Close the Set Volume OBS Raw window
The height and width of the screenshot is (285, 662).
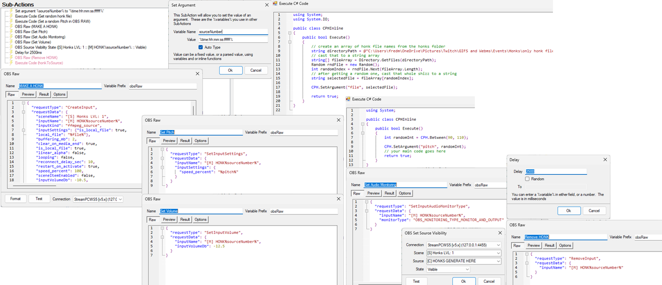pos(338,199)
